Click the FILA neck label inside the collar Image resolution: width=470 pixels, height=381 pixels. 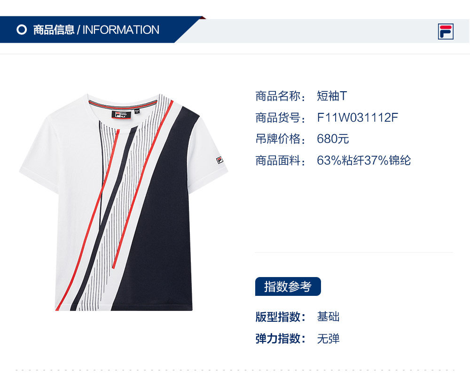click(x=121, y=115)
